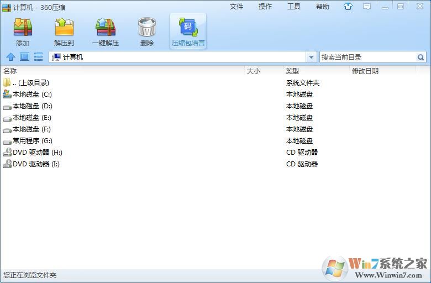431x283 pixels.
Task: Click the D: drive icon
Action: [7, 107]
